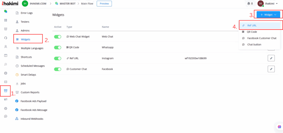Expand the + Widget dropdown button

point(268,15)
